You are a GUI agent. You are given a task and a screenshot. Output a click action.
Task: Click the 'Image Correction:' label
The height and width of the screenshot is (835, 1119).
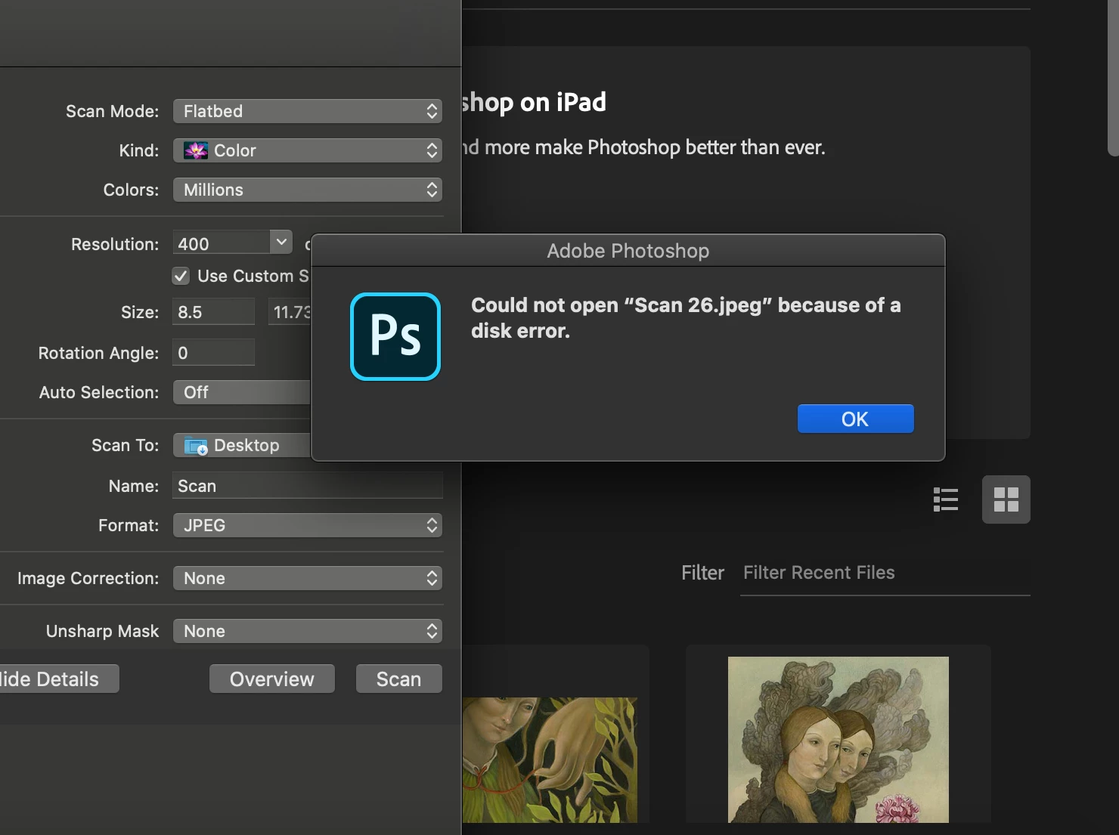[88, 578]
